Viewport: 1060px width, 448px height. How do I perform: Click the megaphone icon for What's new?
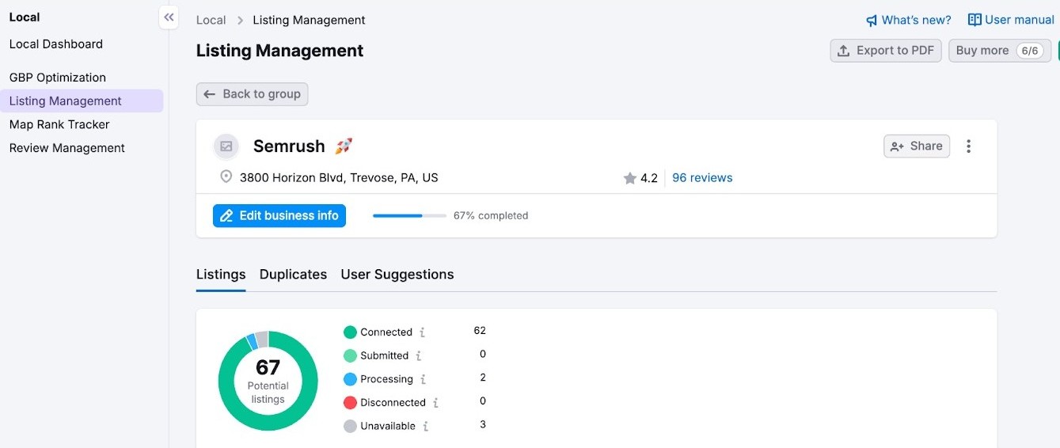tap(872, 21)
